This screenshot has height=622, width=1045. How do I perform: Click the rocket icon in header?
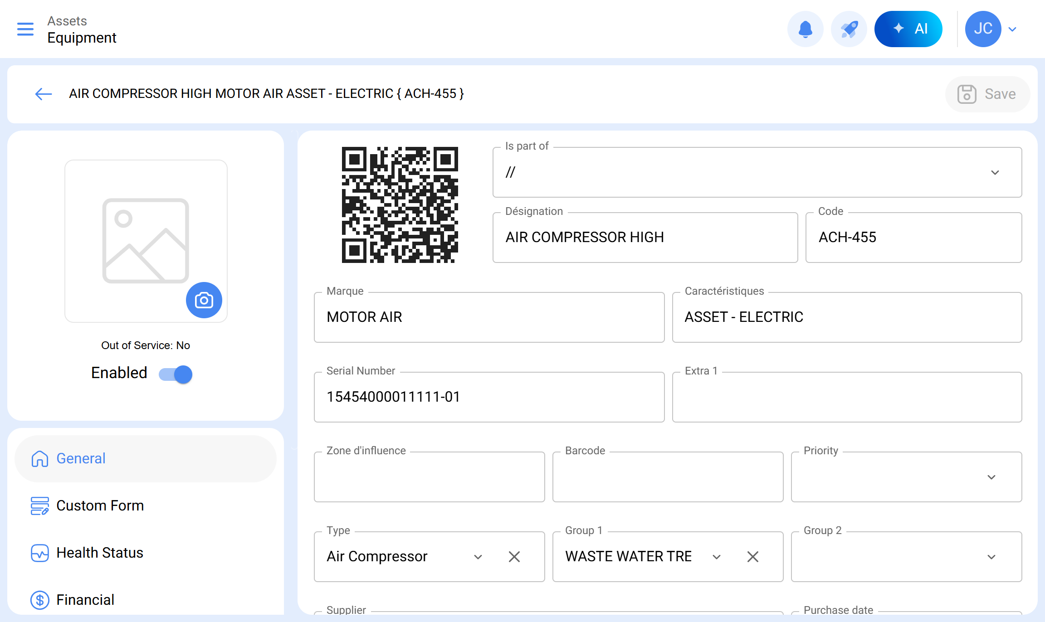(849, 29)
